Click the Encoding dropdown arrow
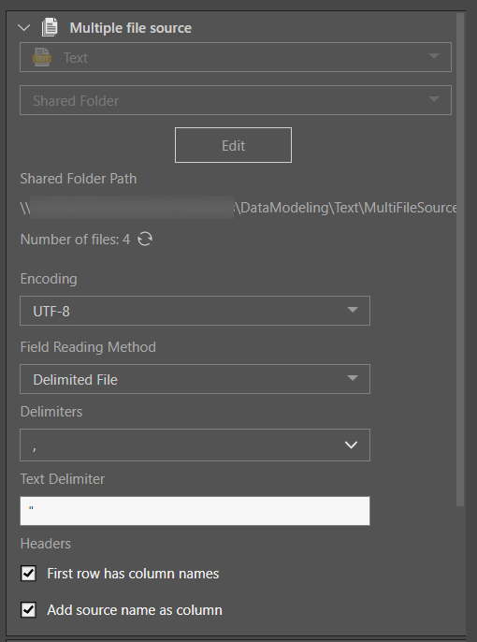Image resolution: width=477 pixels, height=642 pixels. [353, 310]
